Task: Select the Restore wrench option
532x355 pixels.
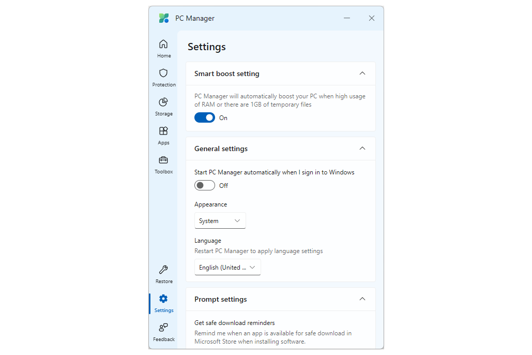Action: [163, 274]
